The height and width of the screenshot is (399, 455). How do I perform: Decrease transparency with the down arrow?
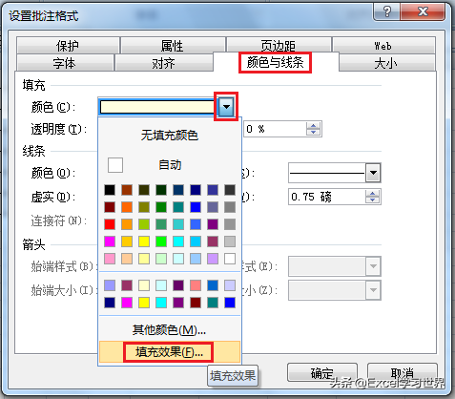[314, 132]
